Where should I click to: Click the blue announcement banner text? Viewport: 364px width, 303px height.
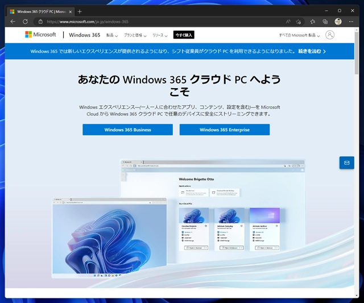coord(164,51)
